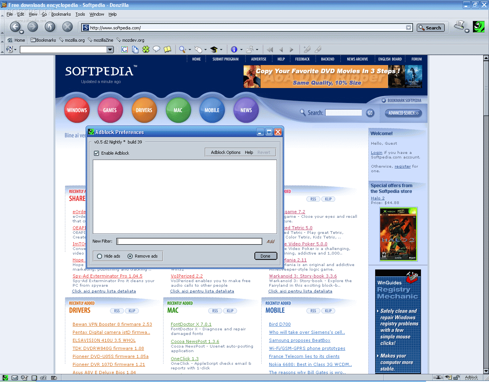This screenshot has height=382, width=489.
Task: Click the speech bubble toolbar icon
Action: point(156,49)
